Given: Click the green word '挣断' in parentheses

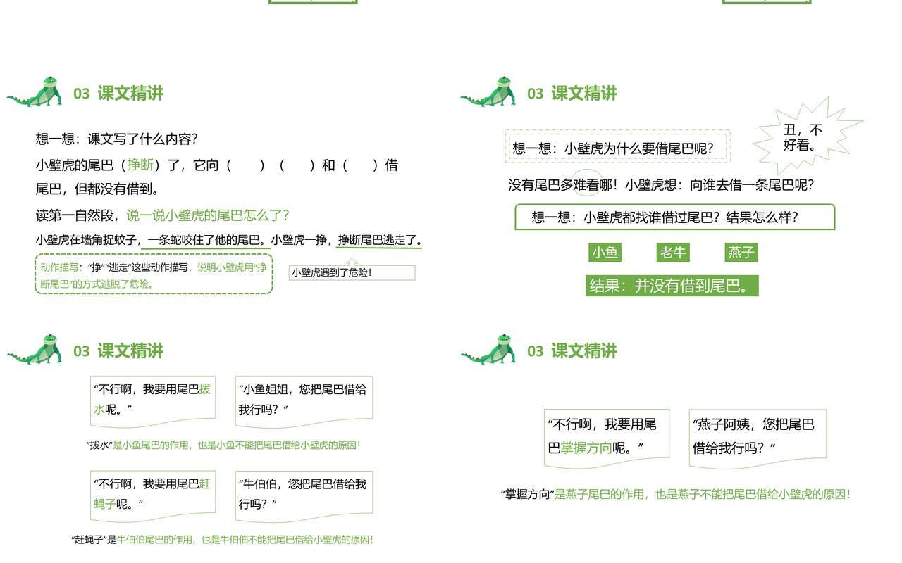Looking at the screenshot, I should pyautogui.click(x=140, y=165).
